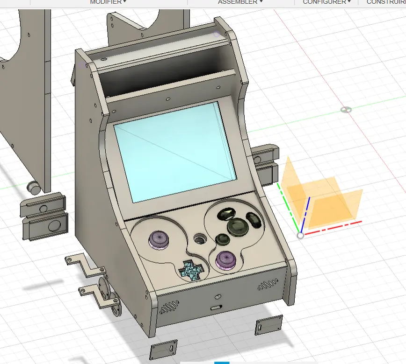Select the gray orbit pivot marker on grid
The width and height of the screenshot is (406, 364).
(346, 110)
